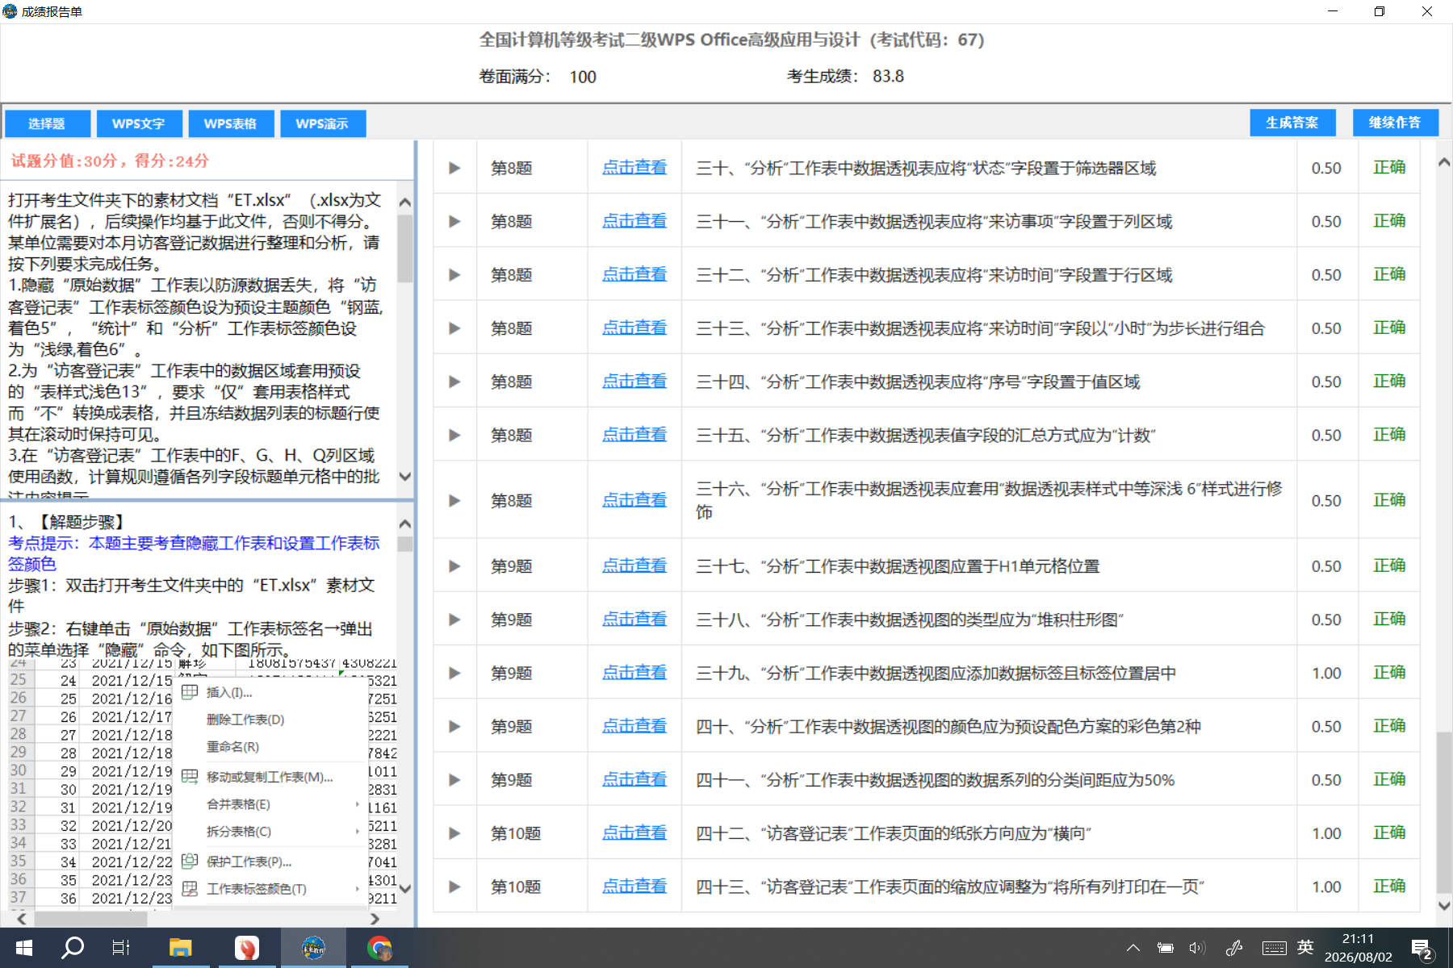Click the solution panel horizontal scrollbar thumb

[90, 919]
